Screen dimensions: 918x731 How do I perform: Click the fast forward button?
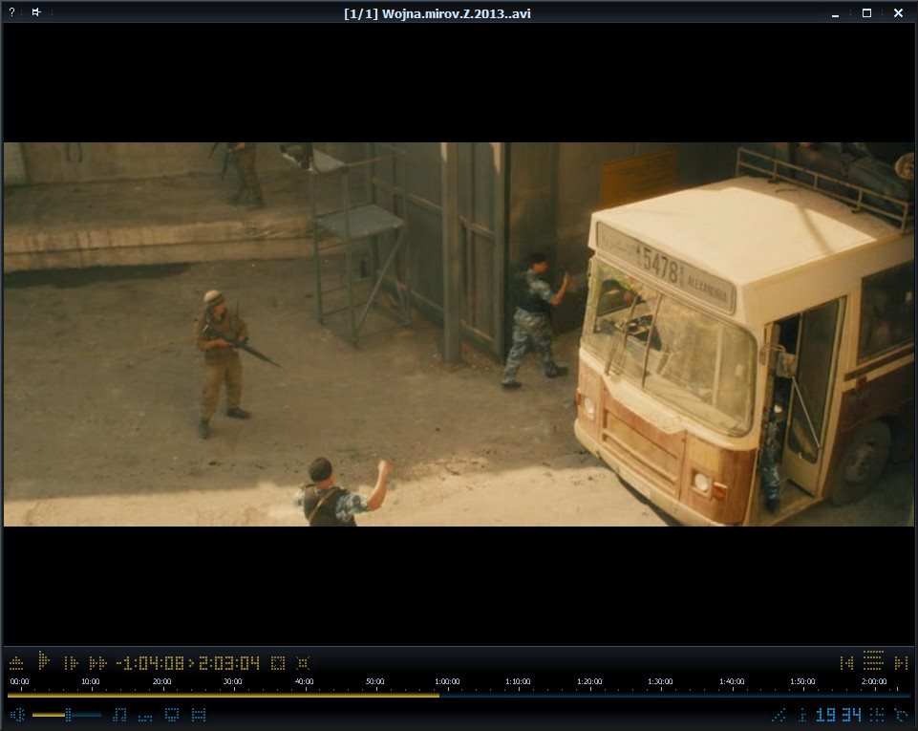(x=97, y=663)
